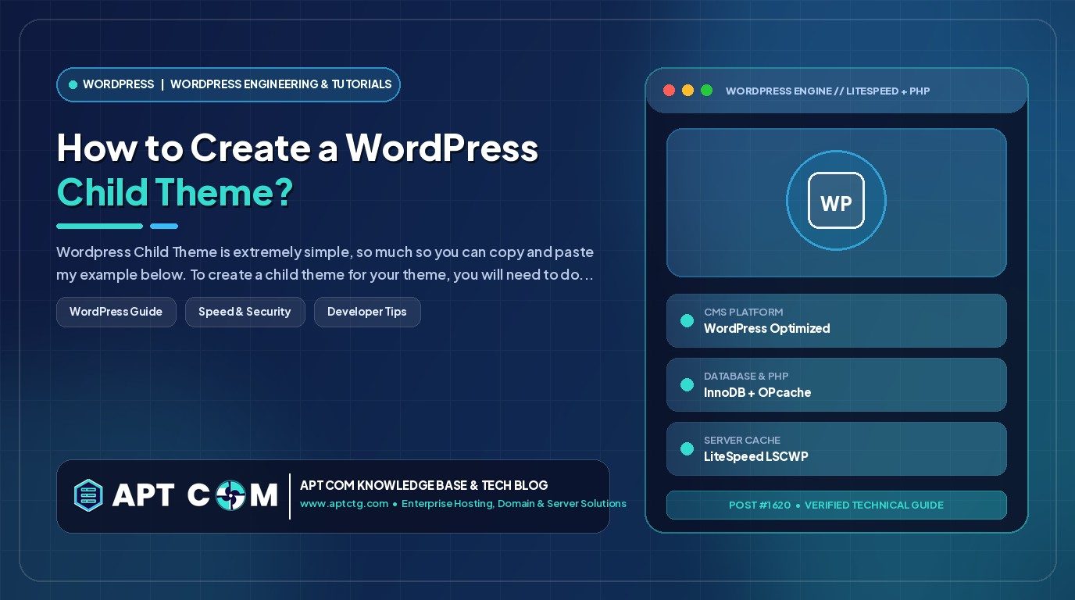
Task: Click the WP logo icon in the circle
Action: 836,201
